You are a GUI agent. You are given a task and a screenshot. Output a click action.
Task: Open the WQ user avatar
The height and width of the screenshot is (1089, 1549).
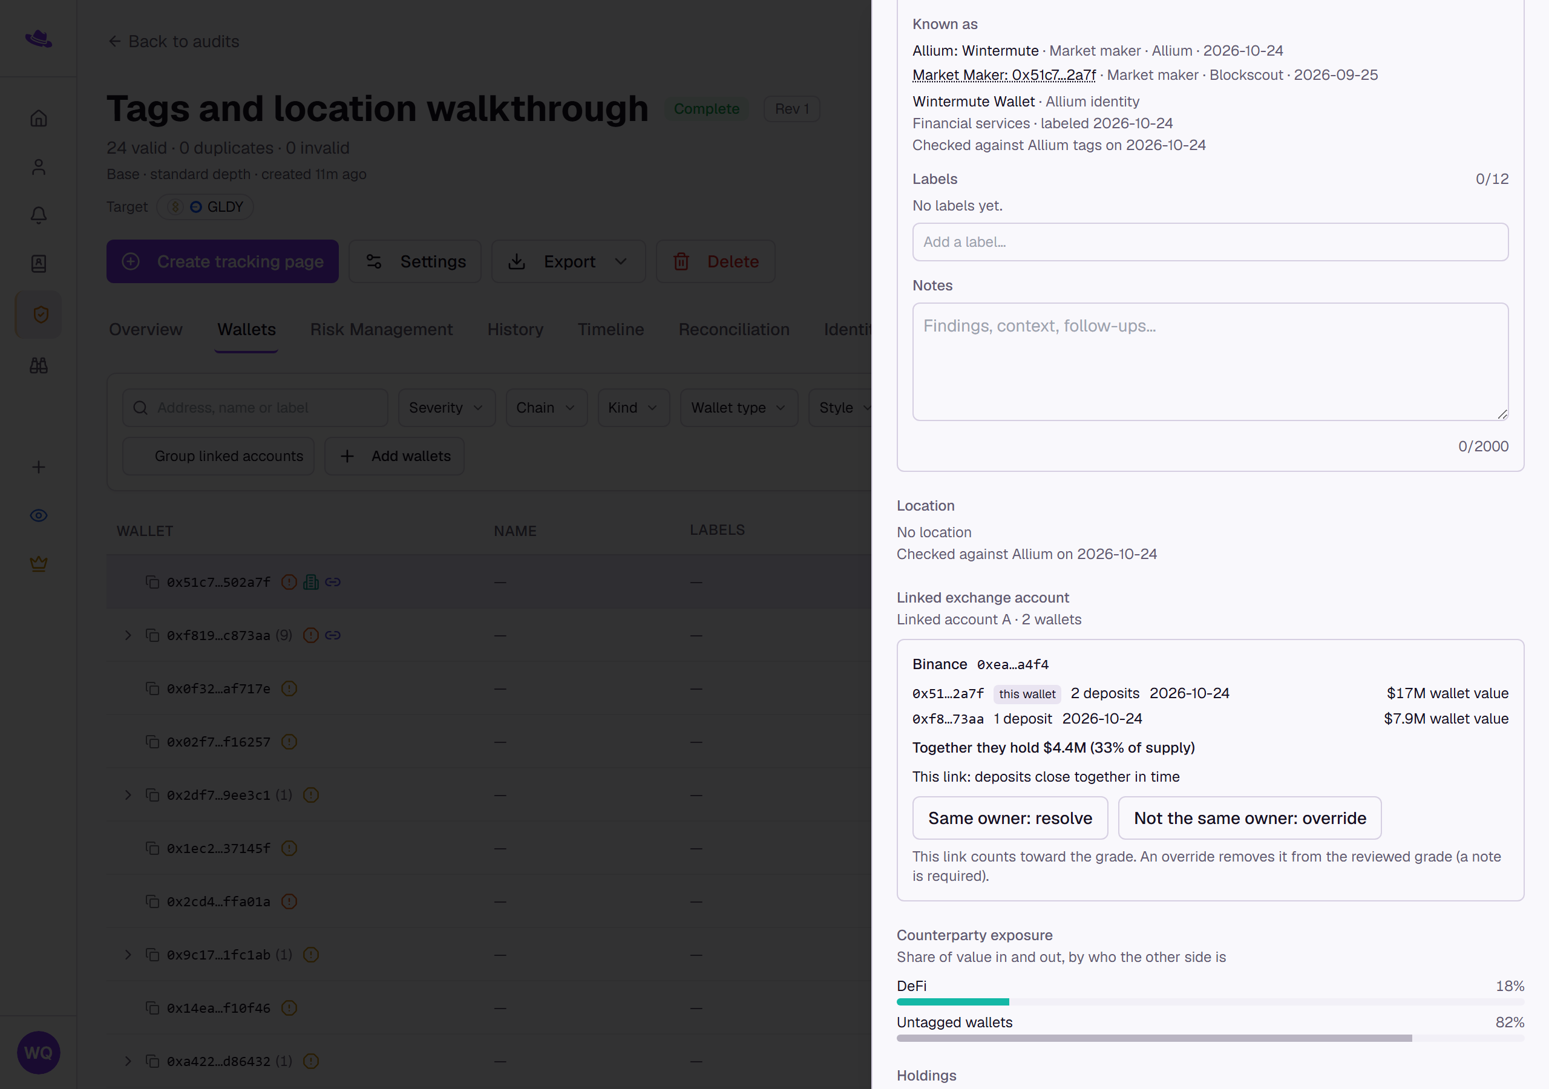pyautogui.click(x=39, y=1053)
